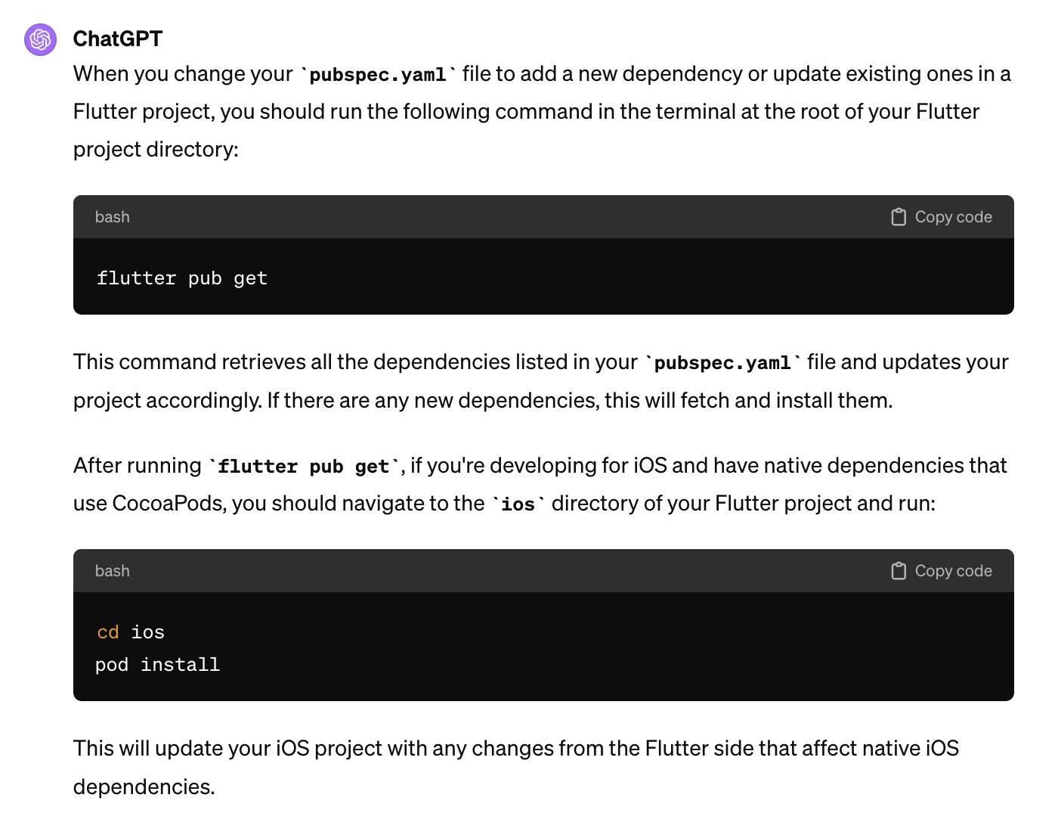Image resolution: width=1061 pixels, height=835 pixels.
Task: Click the flutter pub get command line
Action: [182, 278]
